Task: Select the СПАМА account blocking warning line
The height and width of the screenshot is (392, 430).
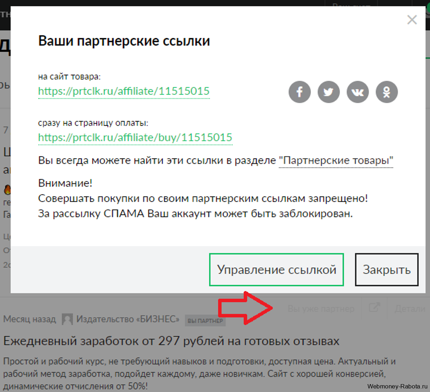Action: coord(195,213)
